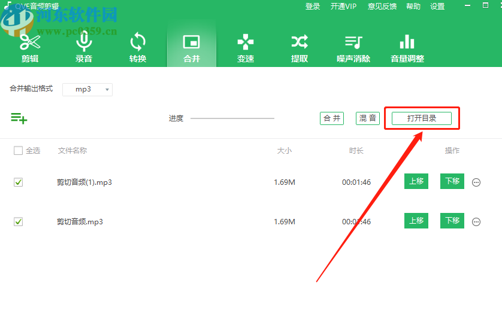Click the 进度 progress bar
This screenshot has width=502, height=317.
pyautogui.click(x=232, y=118)
